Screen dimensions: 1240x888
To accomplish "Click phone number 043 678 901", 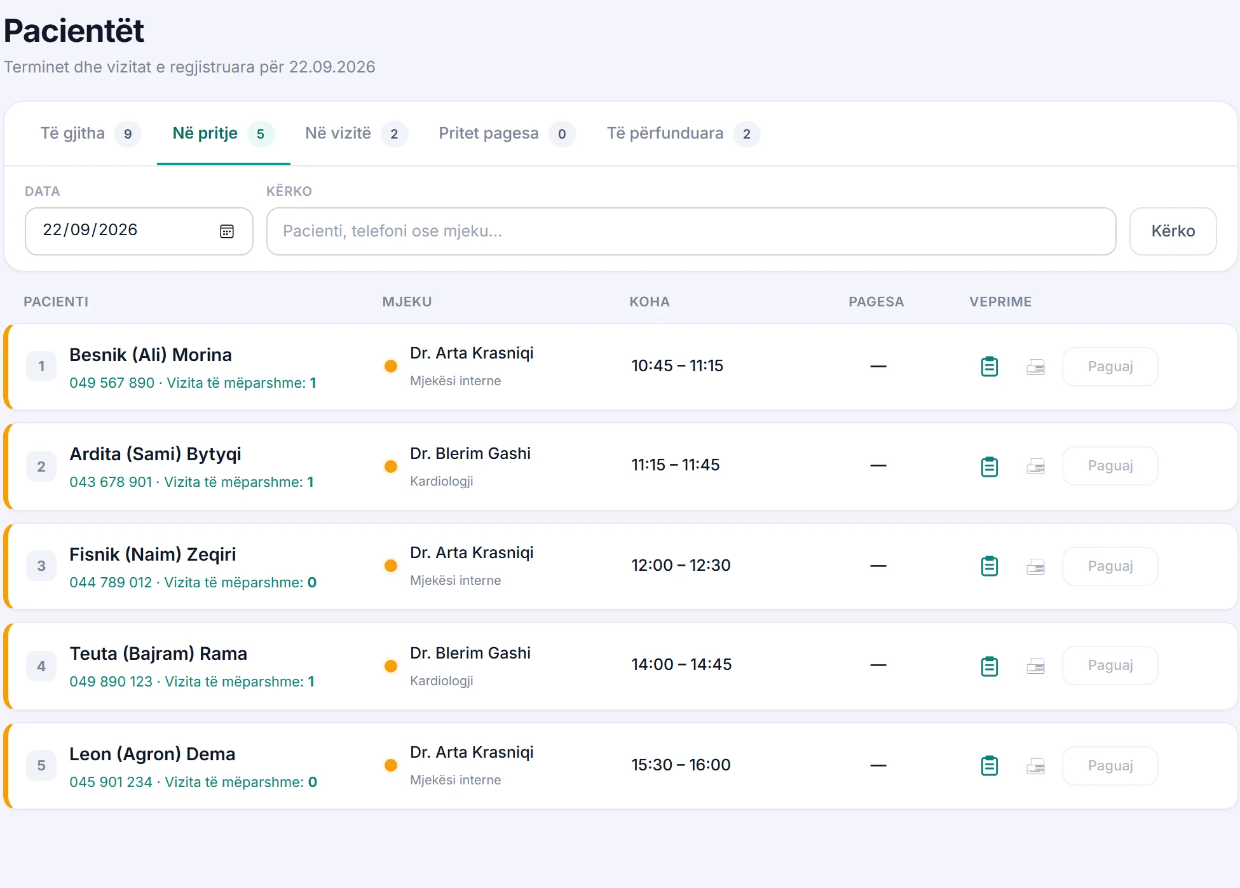I will (111, 482).
